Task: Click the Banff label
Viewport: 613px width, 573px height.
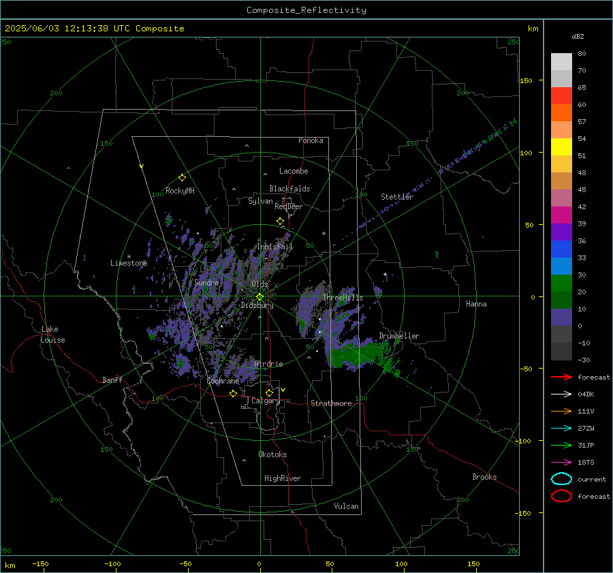Action: [x=112, y=380]
